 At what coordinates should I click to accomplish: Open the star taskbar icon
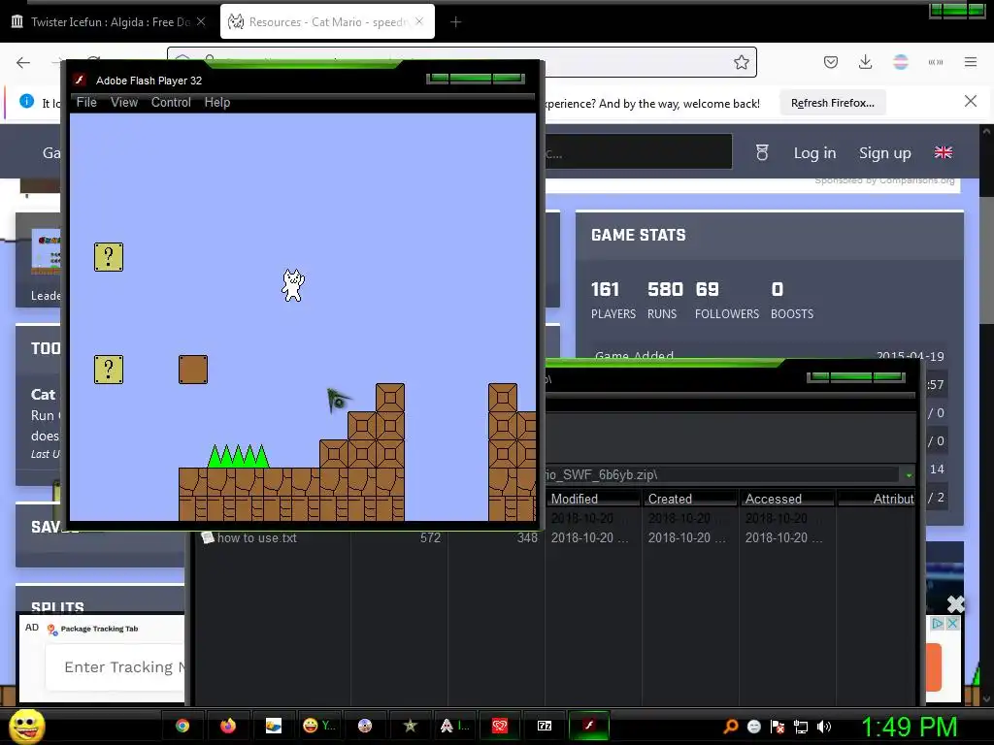point(411,726)
